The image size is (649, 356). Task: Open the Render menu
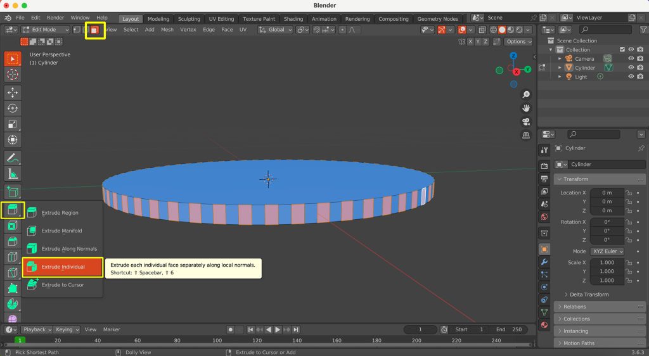click(55, 18)
